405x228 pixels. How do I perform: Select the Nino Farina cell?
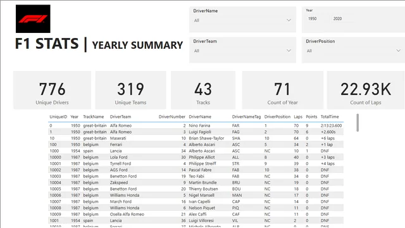(199, 125)
